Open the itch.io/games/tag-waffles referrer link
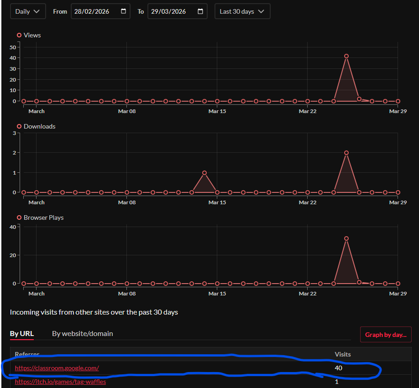This screenshot has width=419, height=388. pyautogui.click(x=60, y=382)
